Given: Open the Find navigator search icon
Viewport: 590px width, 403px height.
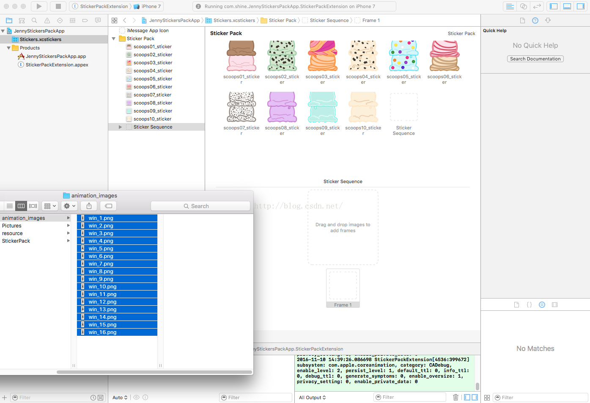Looking at the screenshot, I should (34, 20).
